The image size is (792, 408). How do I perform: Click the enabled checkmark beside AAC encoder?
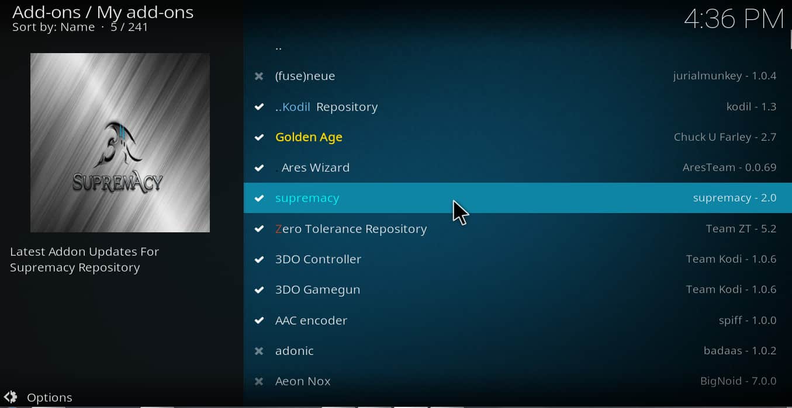coord(259,320)
